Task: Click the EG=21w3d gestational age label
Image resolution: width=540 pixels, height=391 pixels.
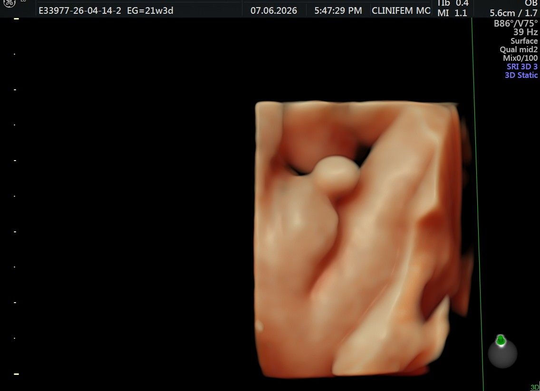Action: tap(150, 10)
